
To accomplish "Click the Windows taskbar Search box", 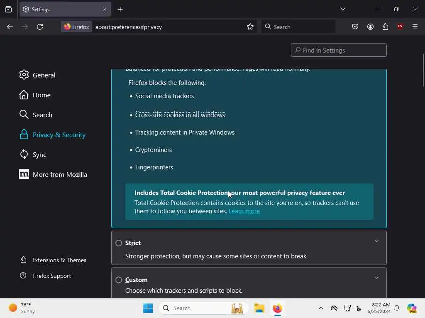I will (x=203, y=308).
